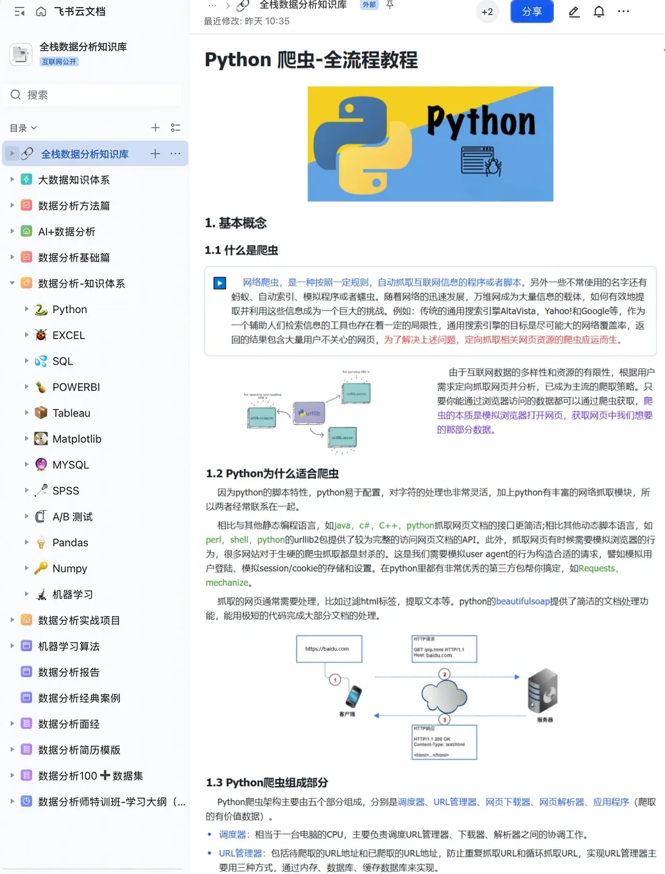665x874 pixels.
Task: Click the Matplotlib disc icon
Action: [41, 439]
